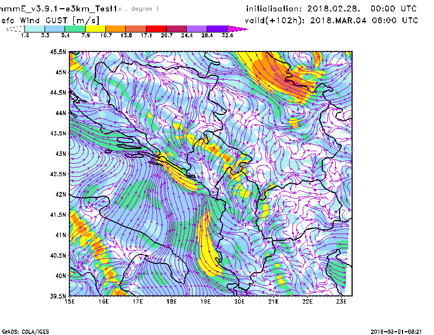The height and width of the screenshot is (335, 434).
Task: Click the '42N' latitude label
Action: pyautogui.click(x=61, y=195)
